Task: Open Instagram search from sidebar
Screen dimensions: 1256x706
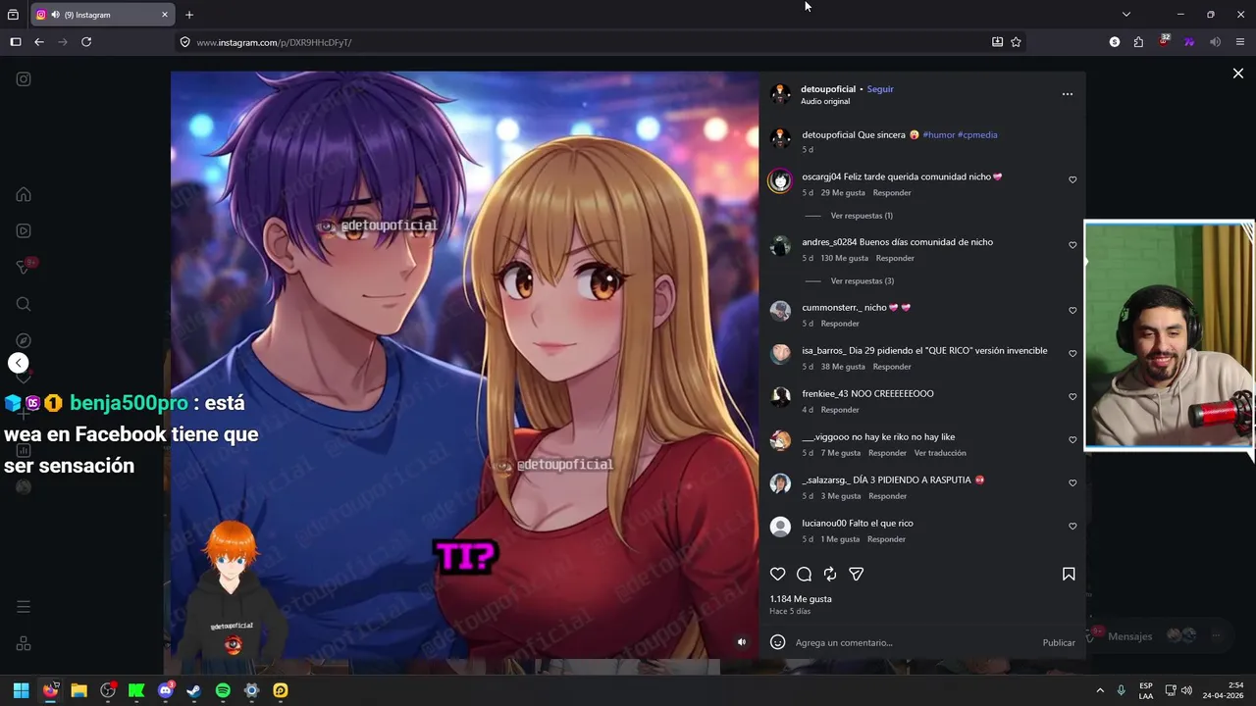Action: pos(24,304)
